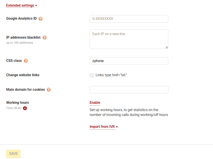Viewport: 213px width, 159px height.
Task: Expand the Import from IVR dropdown
Action: pyautogui.click(x=104, y=127)
